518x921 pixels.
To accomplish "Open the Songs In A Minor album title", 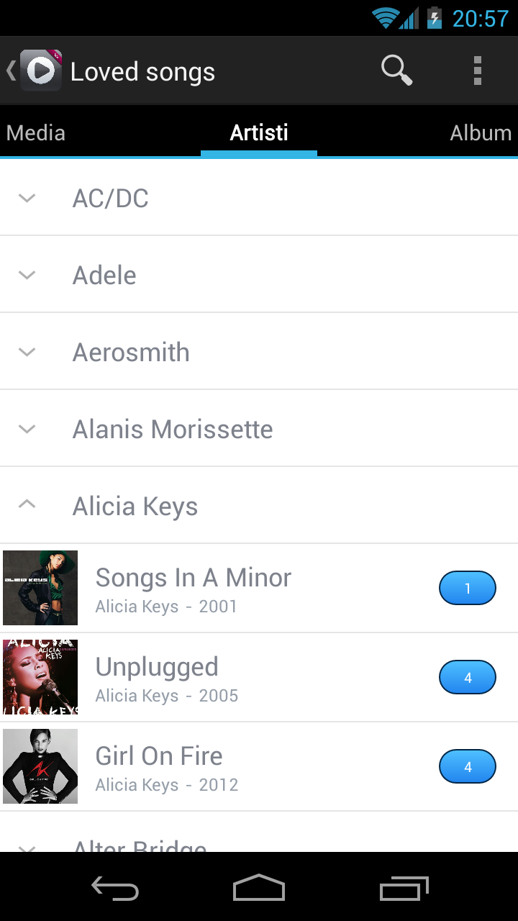I will 194,578.
